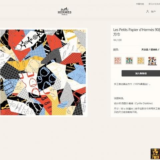Click the ¥4,100 price text

pyautogui.click(x=117, y=40)
